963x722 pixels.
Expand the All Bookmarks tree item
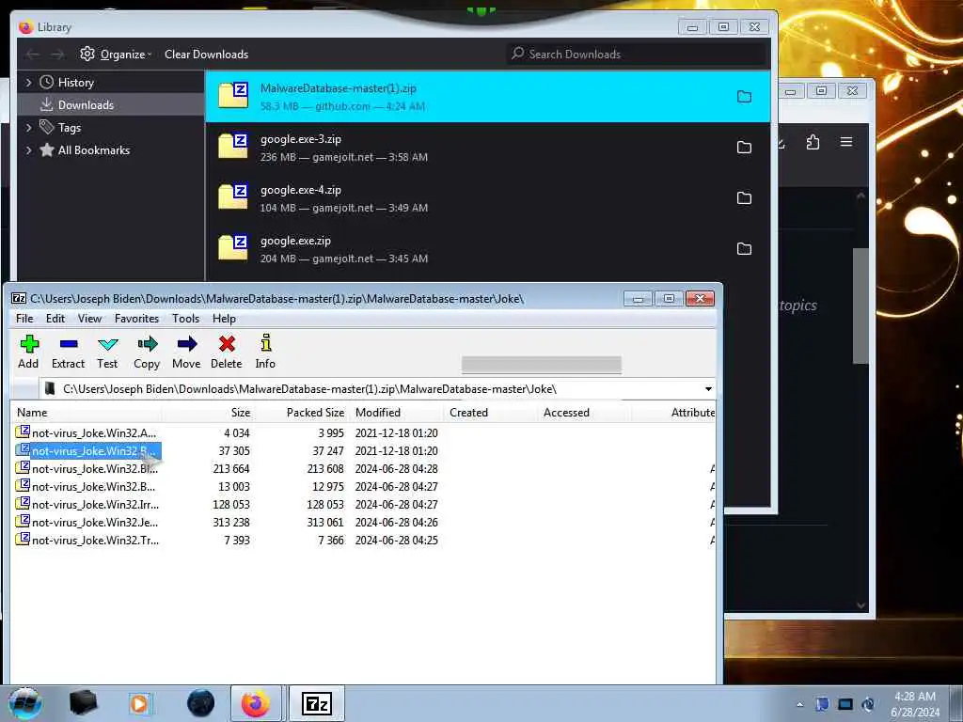28,150
